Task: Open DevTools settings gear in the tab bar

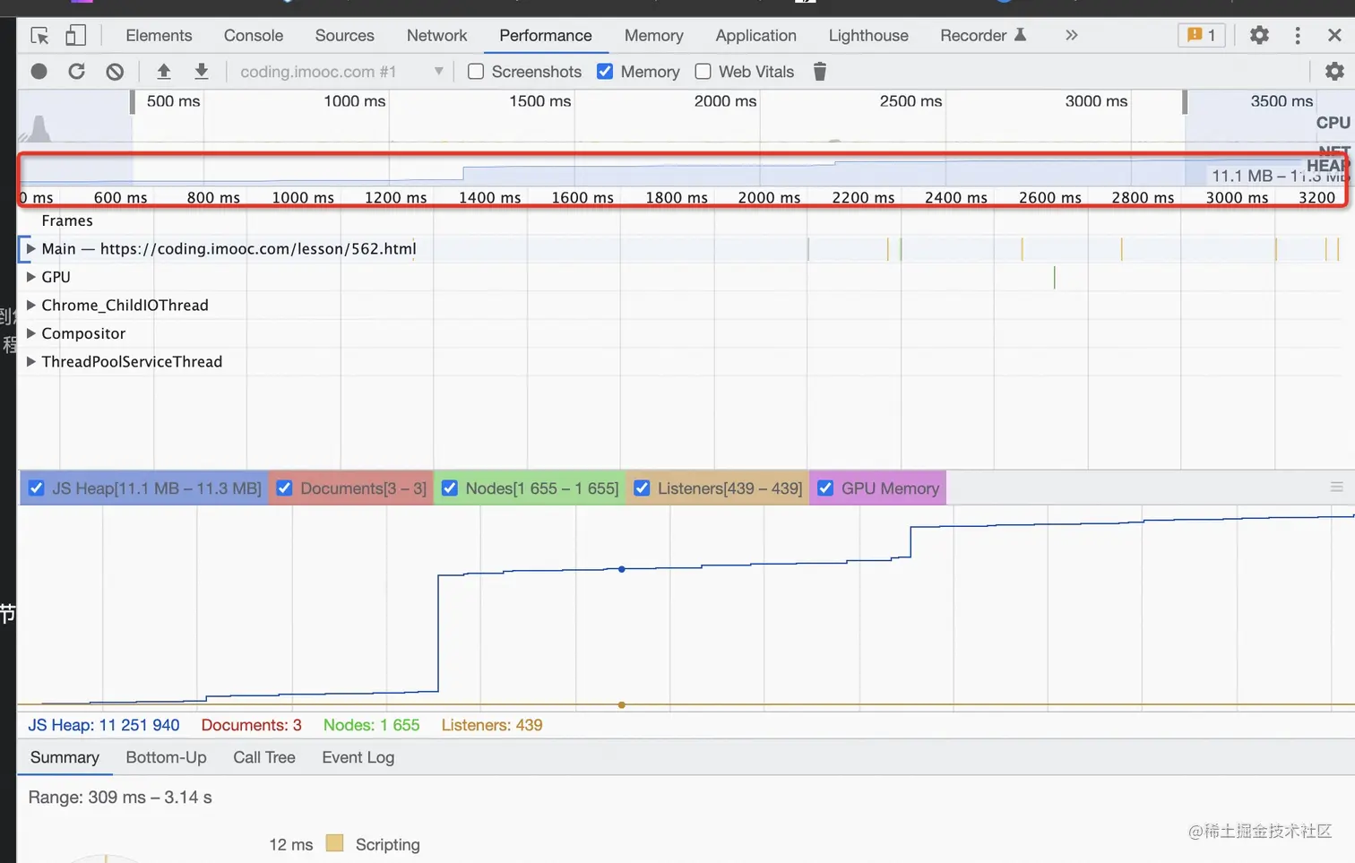Action: coord(1259,36)
